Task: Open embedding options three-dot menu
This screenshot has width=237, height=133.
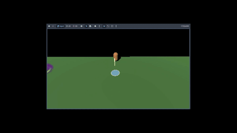Action: (x=116, y=26)
